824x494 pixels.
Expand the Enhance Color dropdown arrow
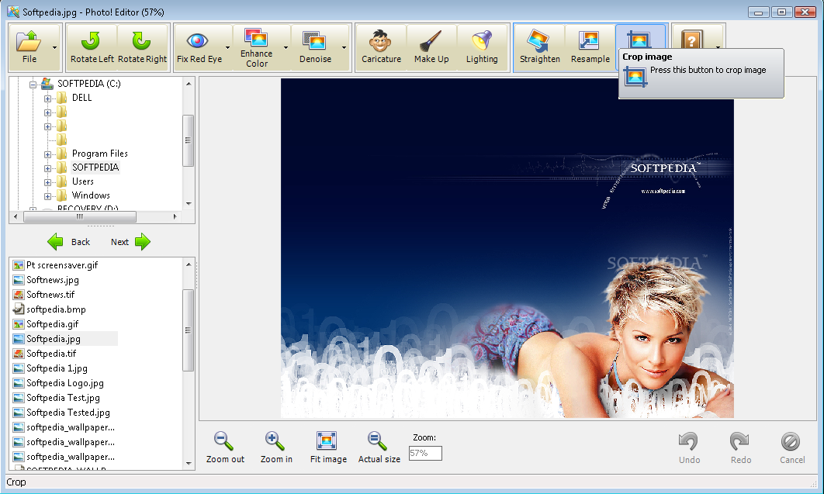pos(286,48)
